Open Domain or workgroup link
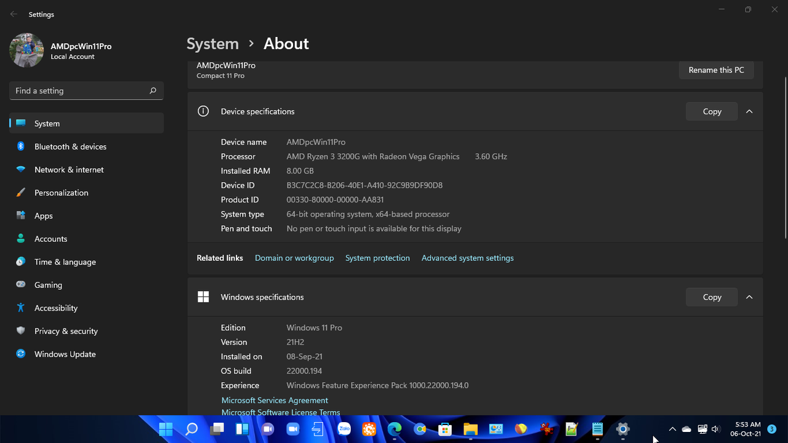 [294, 258]
